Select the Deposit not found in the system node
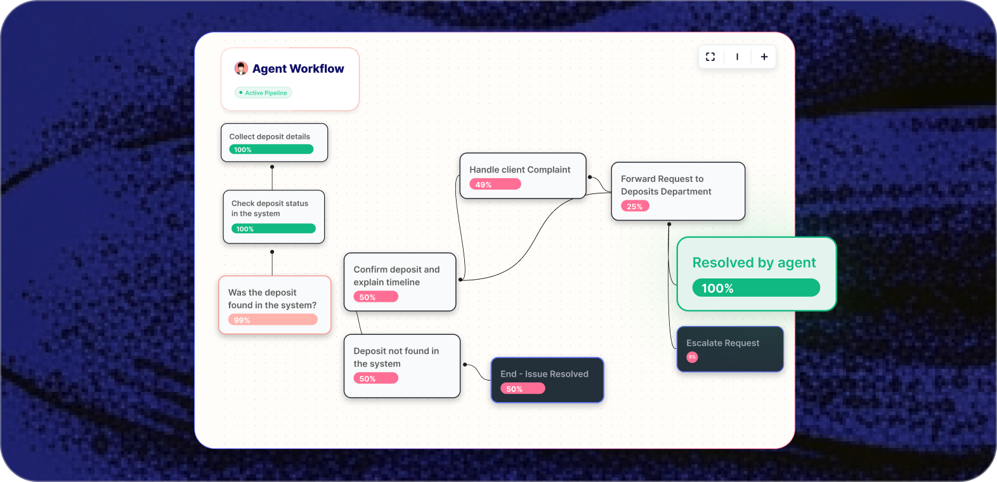 pyautogui.click(x=402, y=366)
